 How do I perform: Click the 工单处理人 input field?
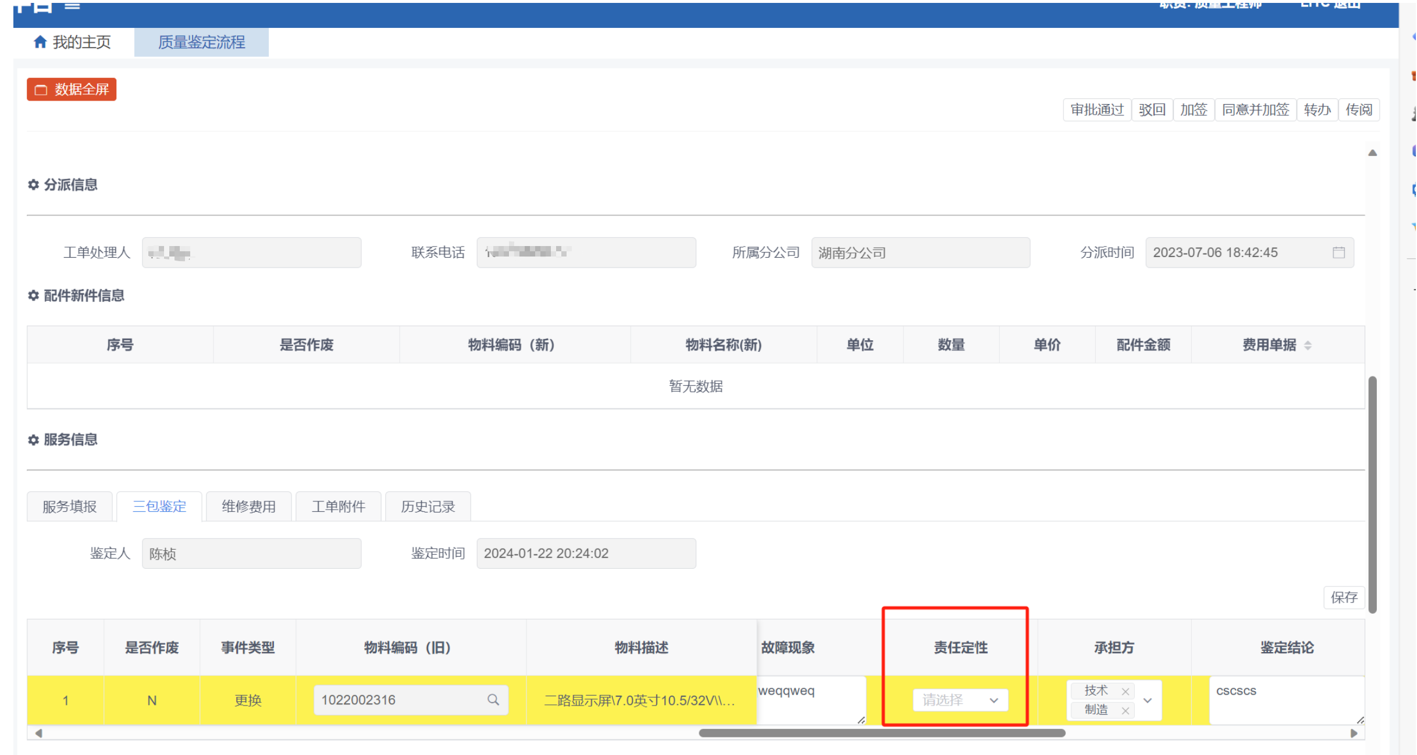tap(252, 252)
